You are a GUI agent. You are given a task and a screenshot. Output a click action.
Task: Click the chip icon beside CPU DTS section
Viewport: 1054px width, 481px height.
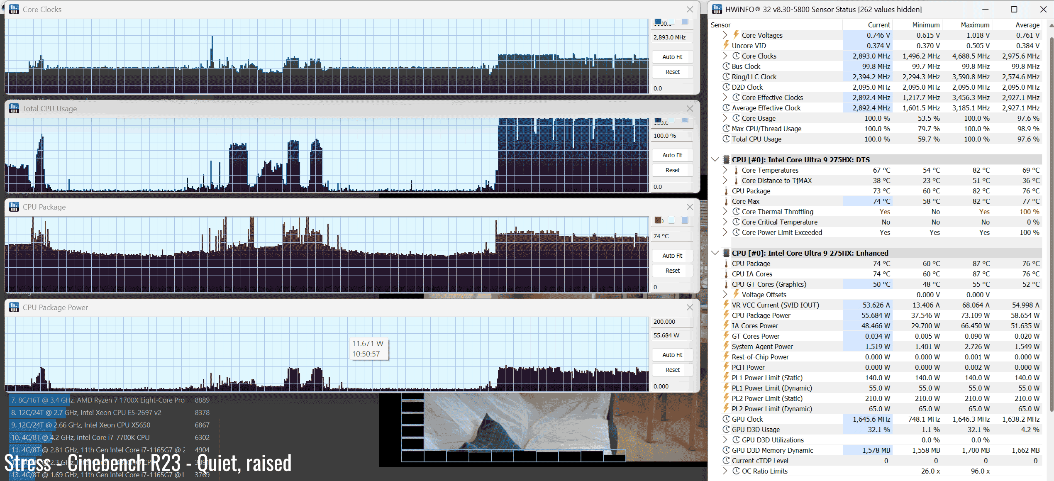pyautogui.click(x=726, y=160)
